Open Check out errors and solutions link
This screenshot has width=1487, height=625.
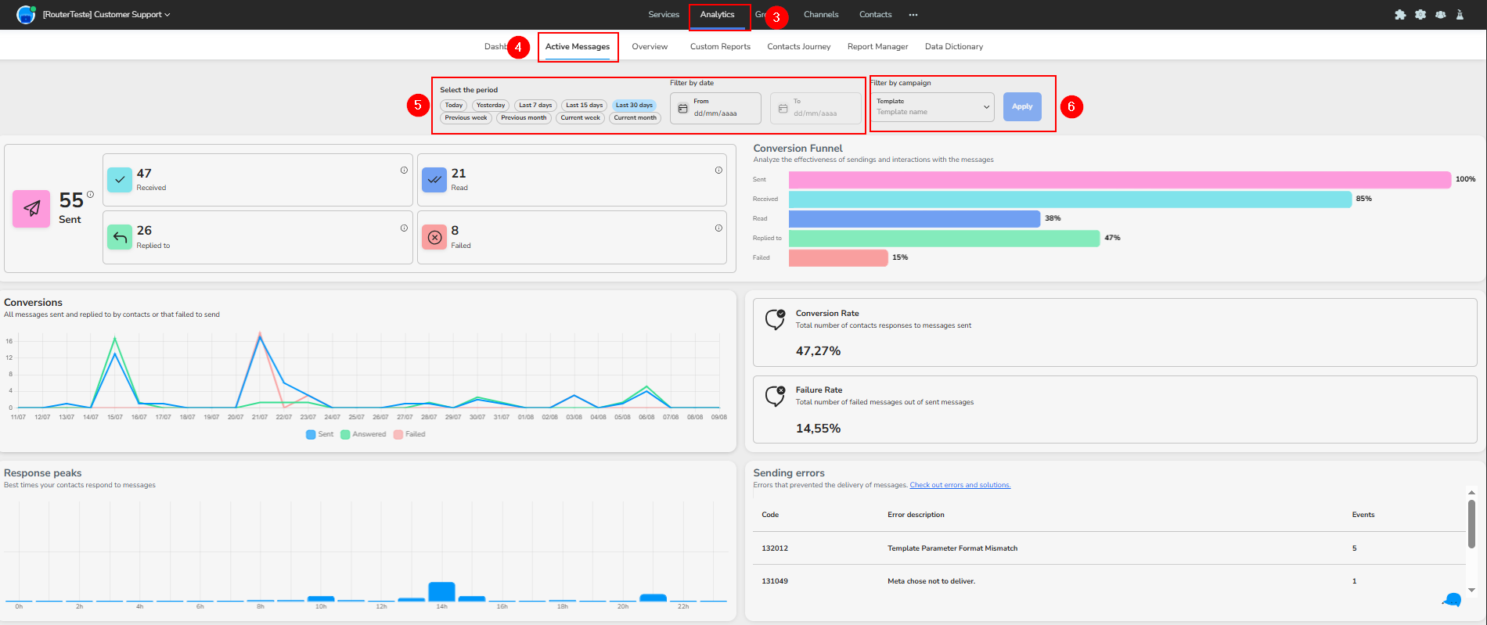(960, 485)
